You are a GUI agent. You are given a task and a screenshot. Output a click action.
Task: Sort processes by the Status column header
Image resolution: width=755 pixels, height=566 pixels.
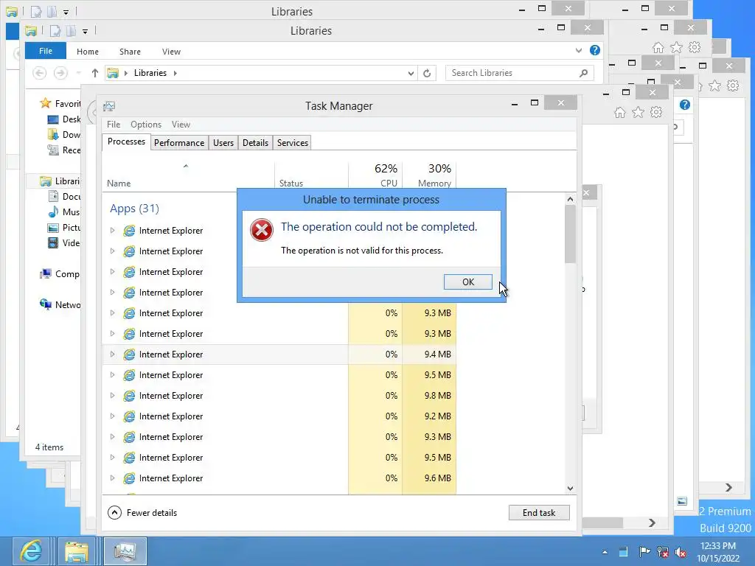[312, 175]
